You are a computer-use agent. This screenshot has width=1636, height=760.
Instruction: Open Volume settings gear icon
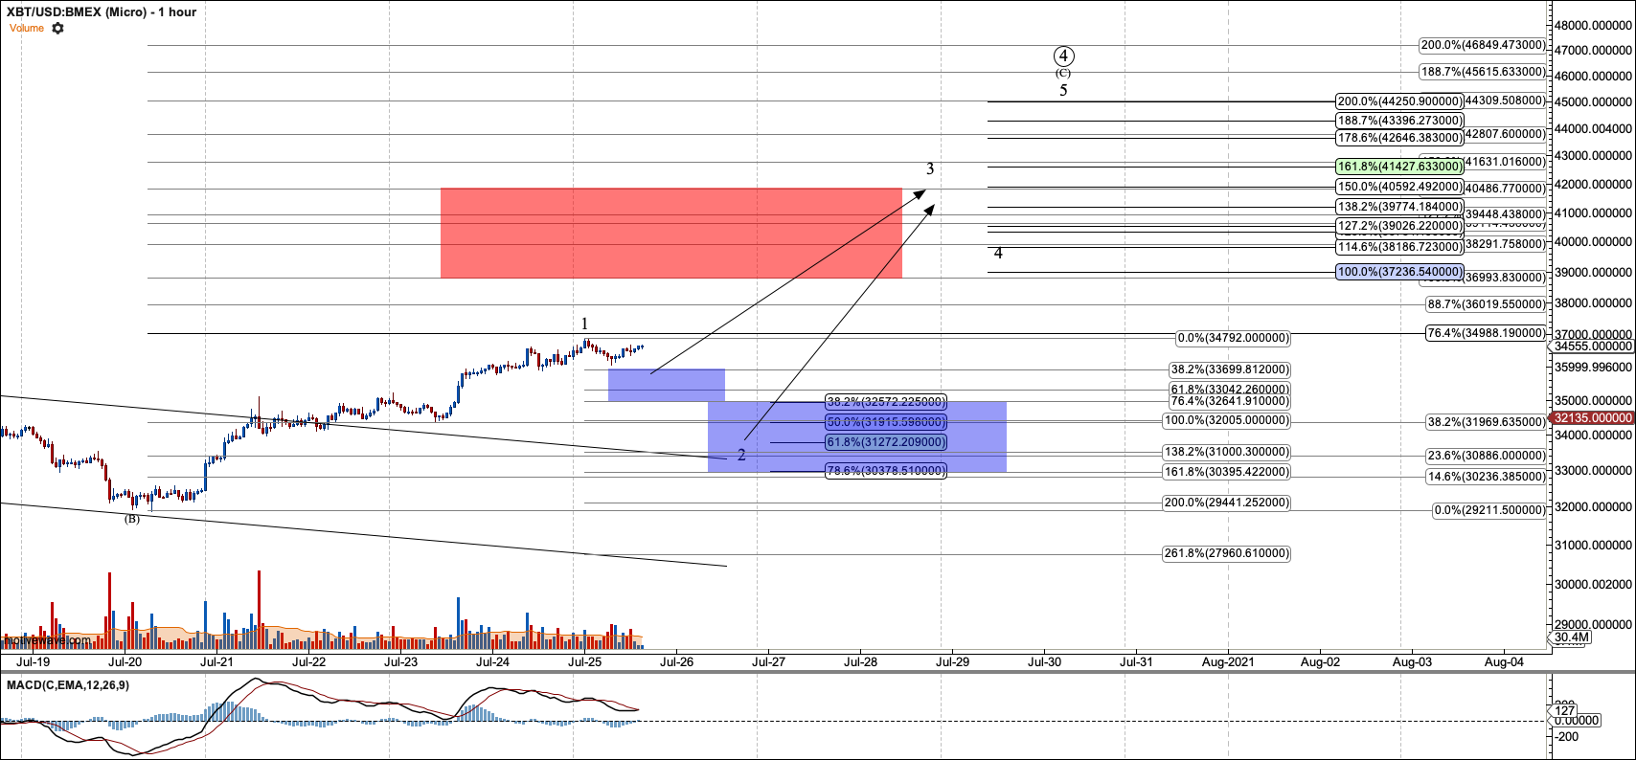57,29
